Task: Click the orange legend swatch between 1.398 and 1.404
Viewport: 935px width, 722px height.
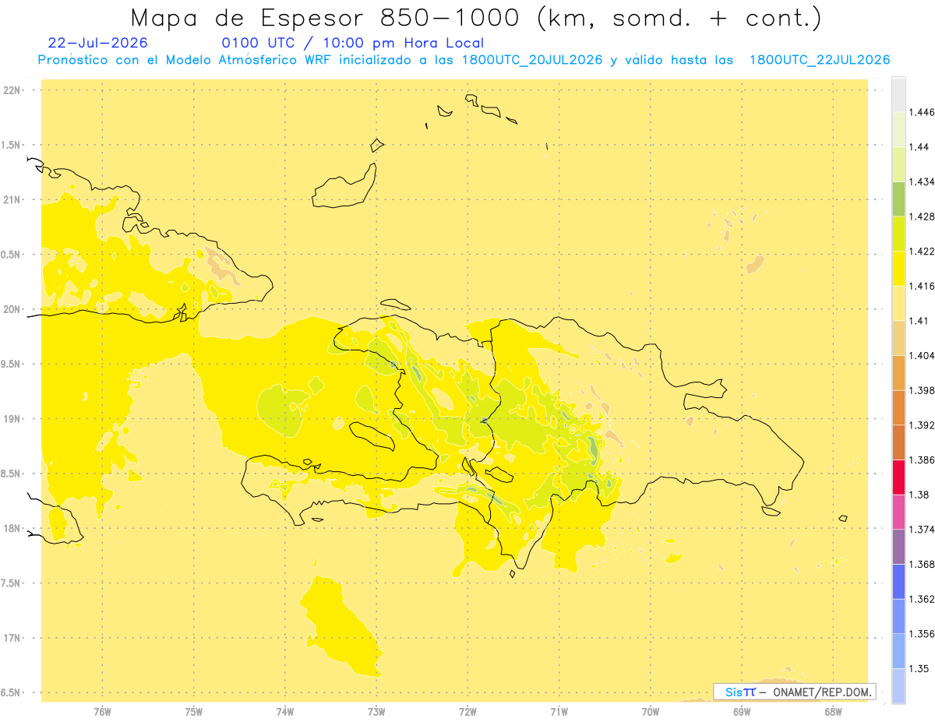Action: pyautogui.click(x=898, y=373)
